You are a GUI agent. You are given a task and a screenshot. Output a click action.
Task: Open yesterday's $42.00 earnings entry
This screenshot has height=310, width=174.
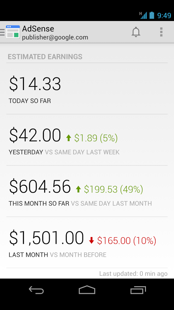(87, 140)
